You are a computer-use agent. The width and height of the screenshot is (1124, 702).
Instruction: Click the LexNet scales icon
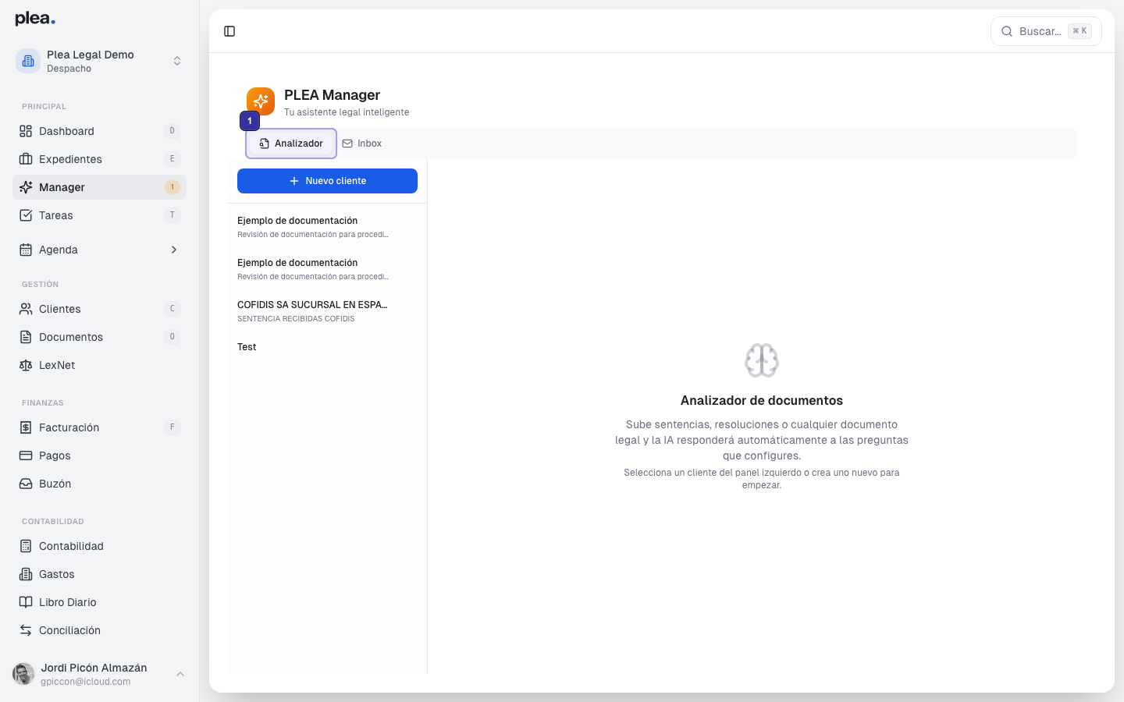point(26,365)
